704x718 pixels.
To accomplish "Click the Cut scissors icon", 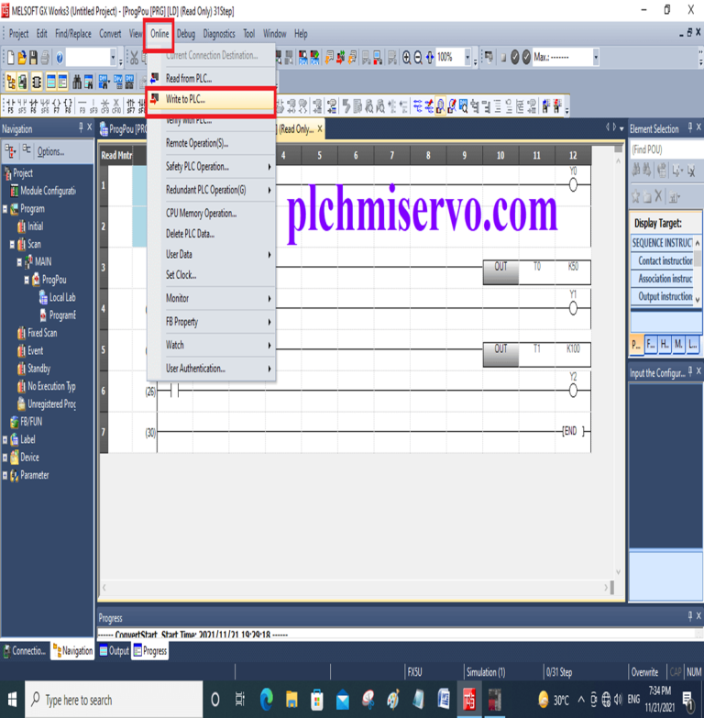I will [x=134, y=58].
